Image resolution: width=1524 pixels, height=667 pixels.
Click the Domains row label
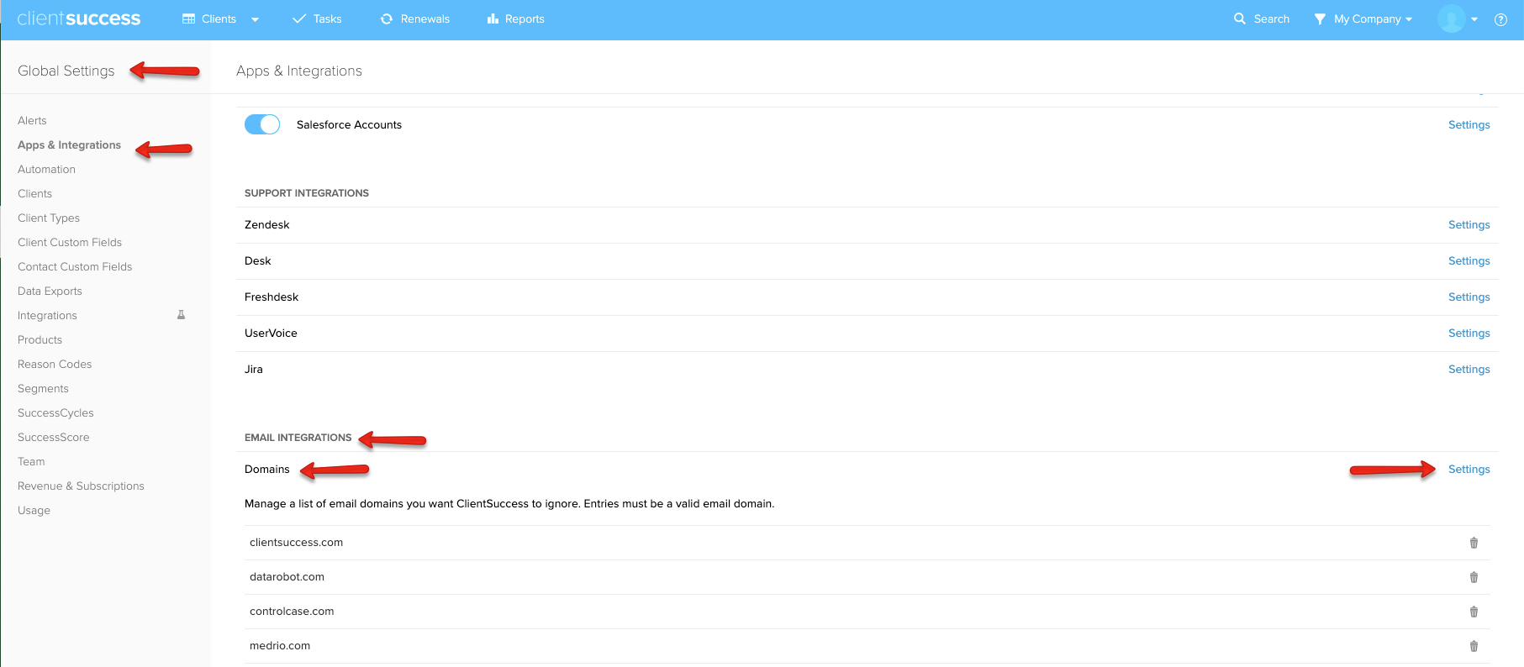pyautogui.click(x=266, y=469)
